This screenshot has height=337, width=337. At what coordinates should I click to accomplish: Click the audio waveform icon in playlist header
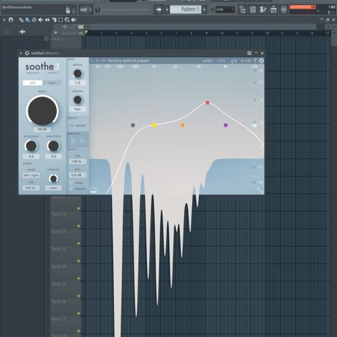22,32
